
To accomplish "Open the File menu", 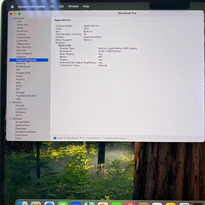I will (x=52, y=6).
